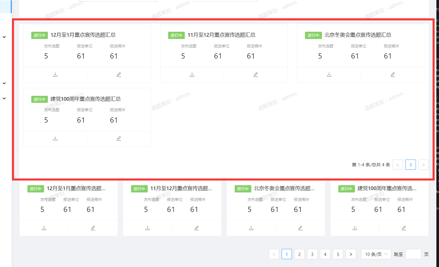Download the 12月至1月重点宣传选题汇总 report
The width and height of the screenshot is (439, 267).
click(x=55, y=75)
